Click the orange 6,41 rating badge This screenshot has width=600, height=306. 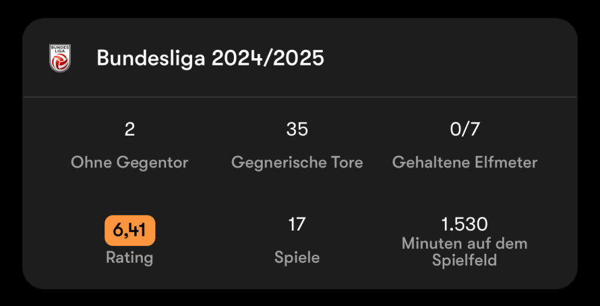pyautogui.click(x=130, y=230)
